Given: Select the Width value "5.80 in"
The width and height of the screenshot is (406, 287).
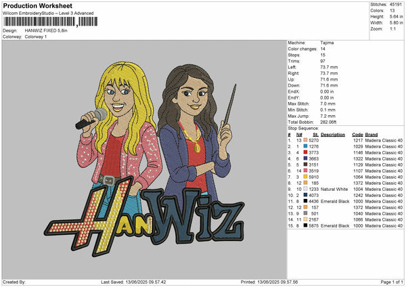Looking at the screenshot, I should pos(396,23).
